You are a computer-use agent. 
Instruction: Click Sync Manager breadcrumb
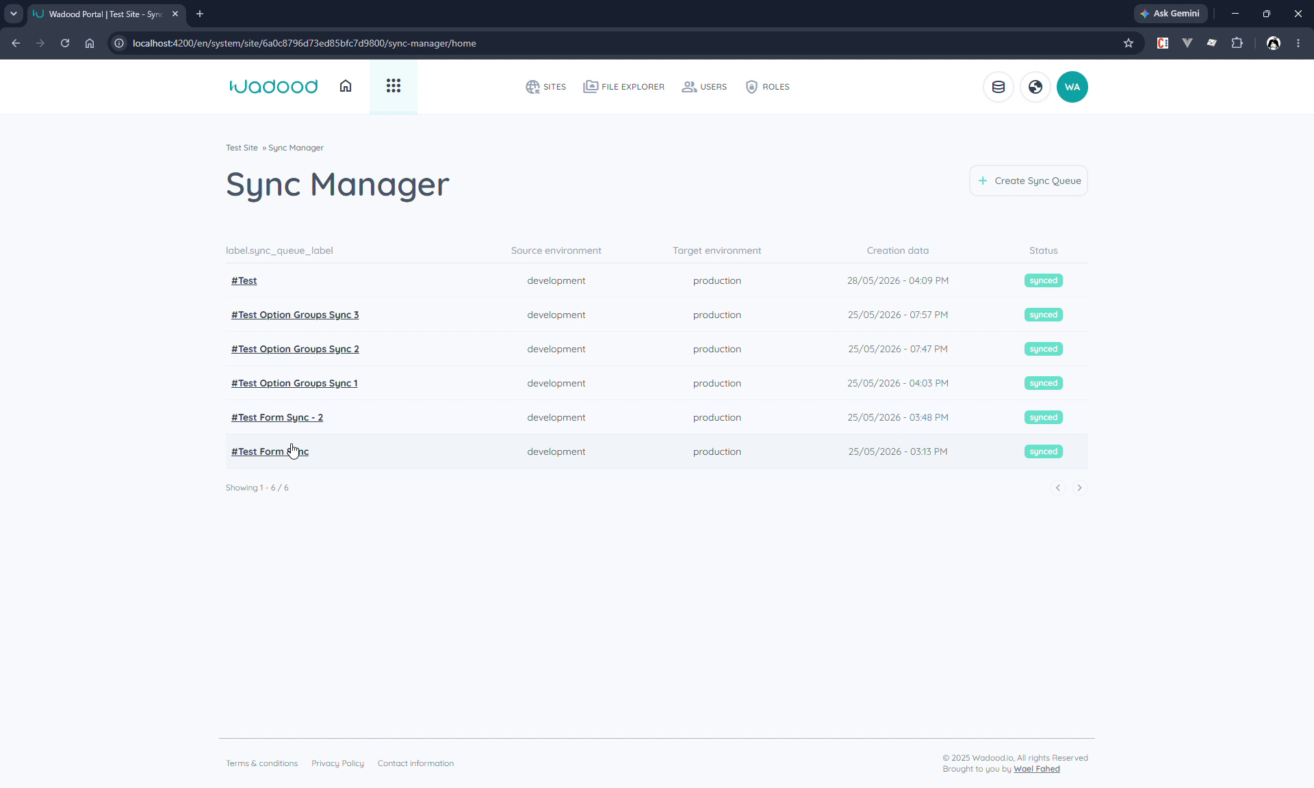click(x=296, y=148)
